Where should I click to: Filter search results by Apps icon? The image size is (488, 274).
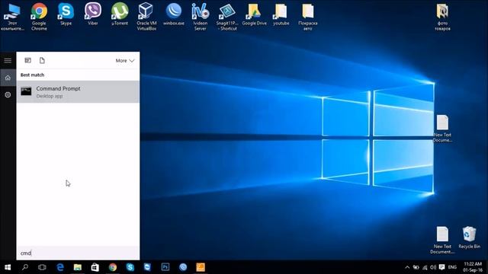[x=27, y=60]
